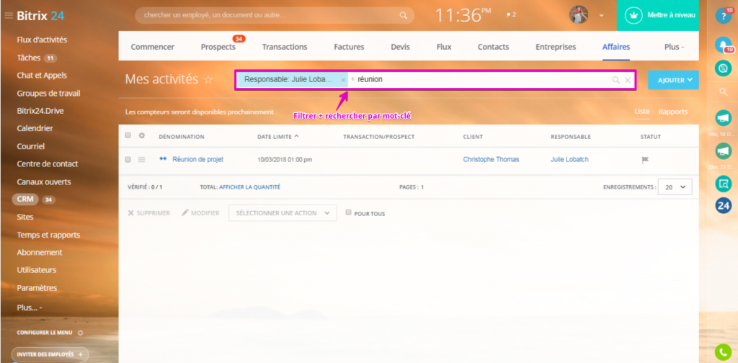This screenshot has width=738, height=363.
Task: Toggle the POUR TOUS checkbox
Action: (349, 212)
